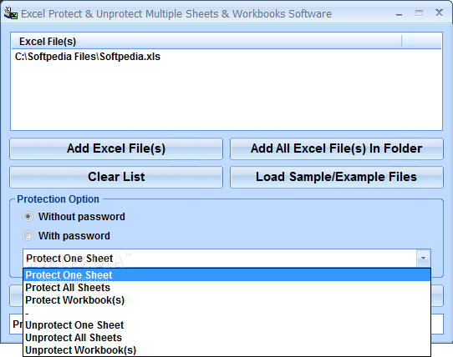The image size is (453, 357).
Task: Click the combo box showing Protect One Sheet
Action: (x=226, y=258)
